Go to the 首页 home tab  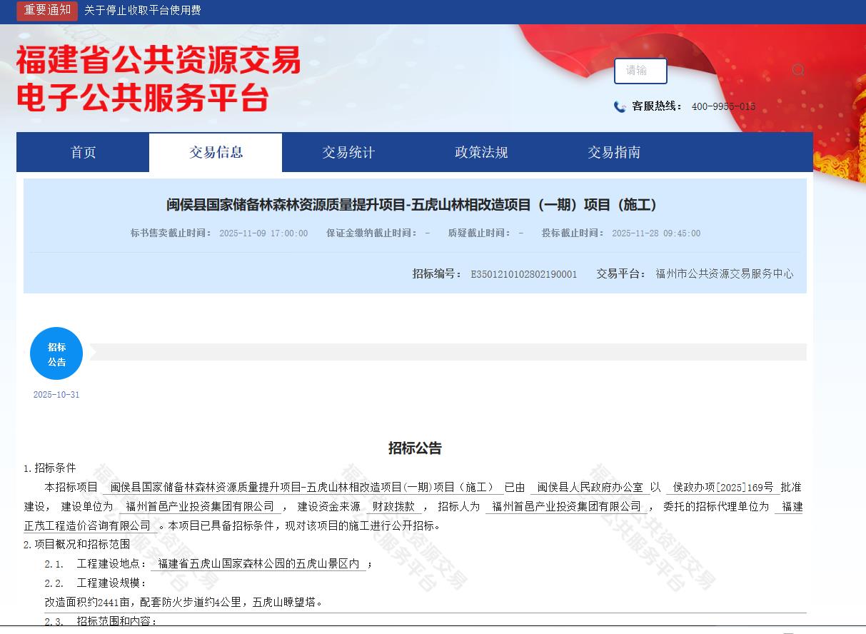tap(83, 152)
